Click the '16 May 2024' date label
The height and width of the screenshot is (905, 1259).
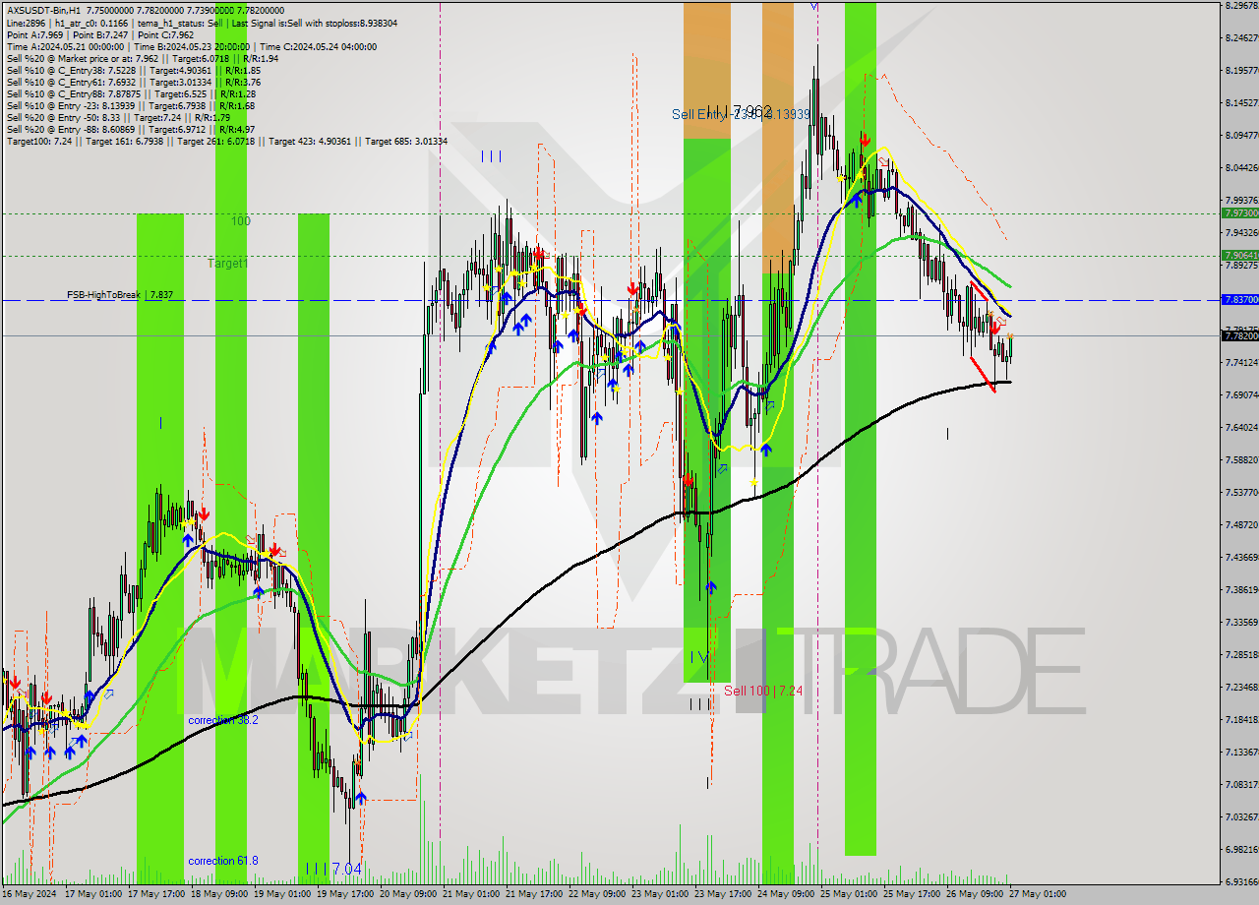[x=29, y=894]
